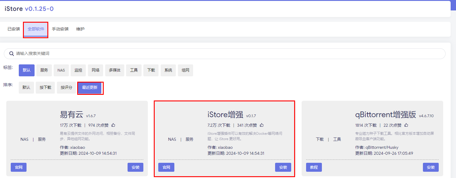The height and width of the screenshot is (178, 456).
Task: Click thumbs-up icon on qBittorrent增强版 card
Action: (x=406, y=125)
